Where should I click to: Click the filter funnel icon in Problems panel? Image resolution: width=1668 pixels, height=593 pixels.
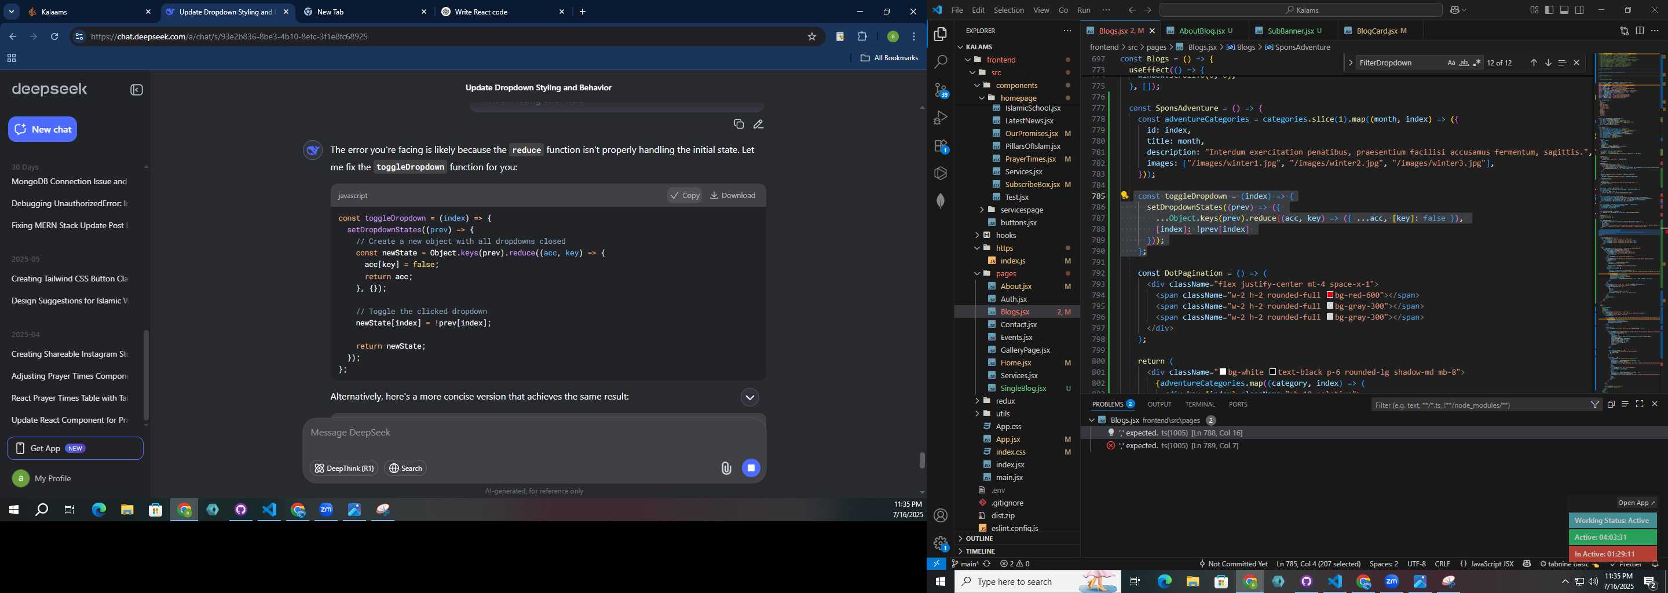1595,405
